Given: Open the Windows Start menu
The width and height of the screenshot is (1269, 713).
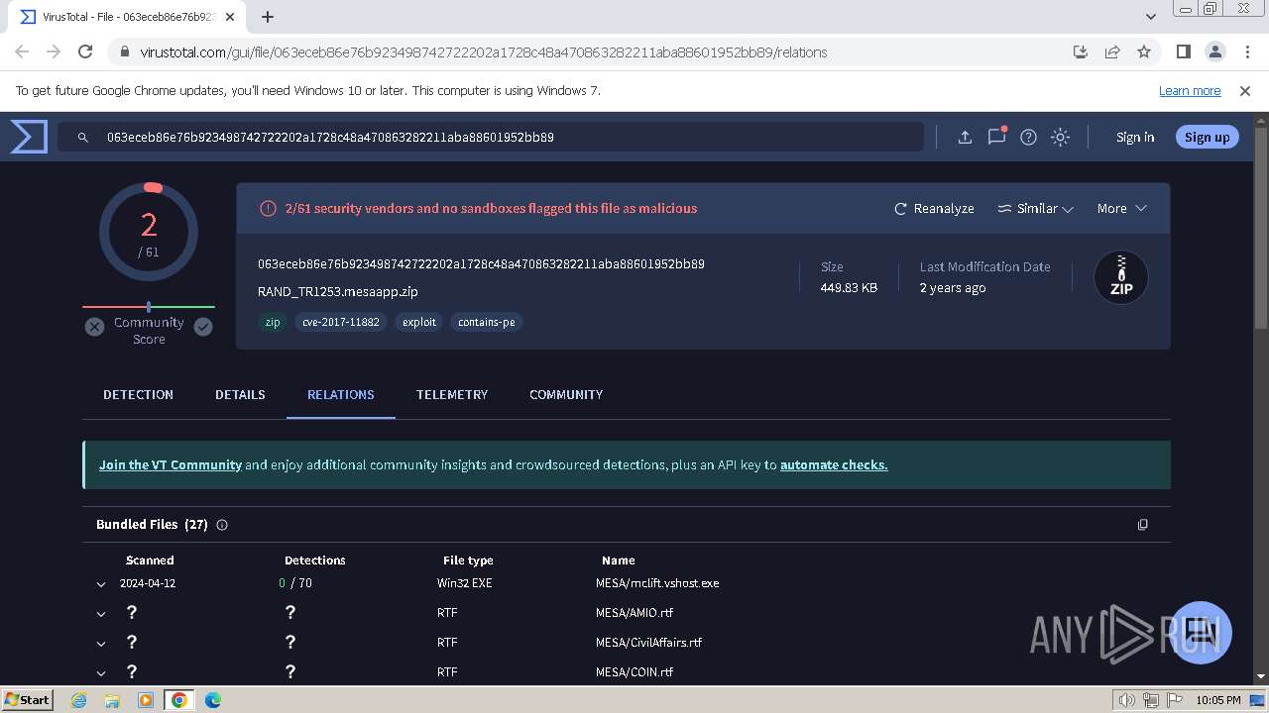Looking at the screenshot, I should pyautogui.click(x=28, y=699).
